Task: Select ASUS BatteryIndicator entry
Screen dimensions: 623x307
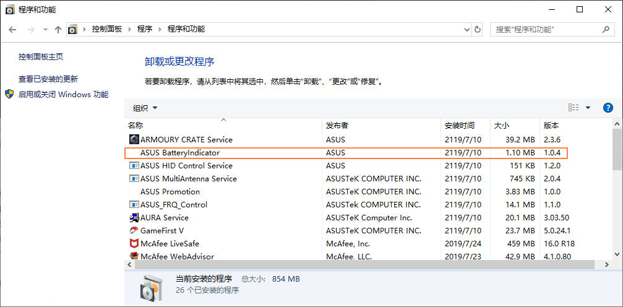Action: tap(346, 153)
